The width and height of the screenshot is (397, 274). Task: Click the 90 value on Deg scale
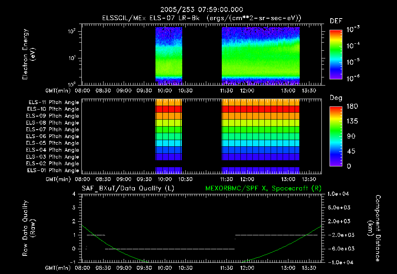(351, 137)
